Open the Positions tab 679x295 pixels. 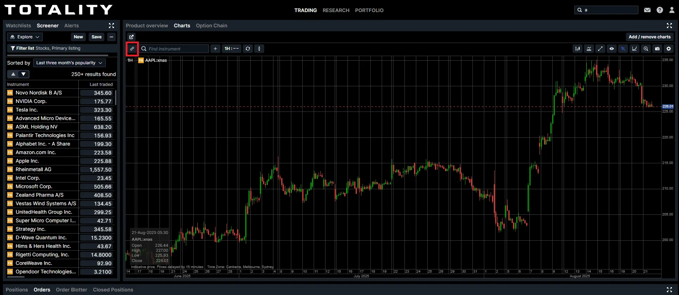point(17,290)
